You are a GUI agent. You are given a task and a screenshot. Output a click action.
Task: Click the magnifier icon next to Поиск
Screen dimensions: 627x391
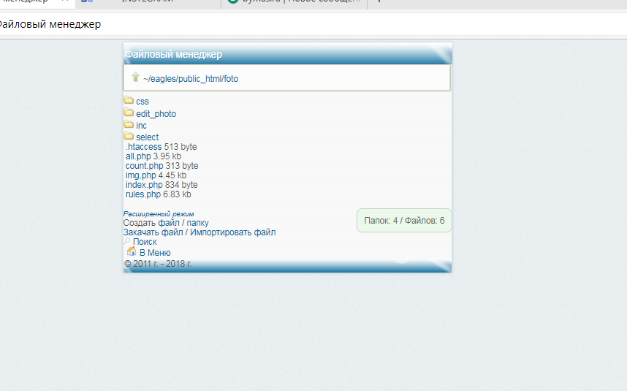[x=127, y=241]
